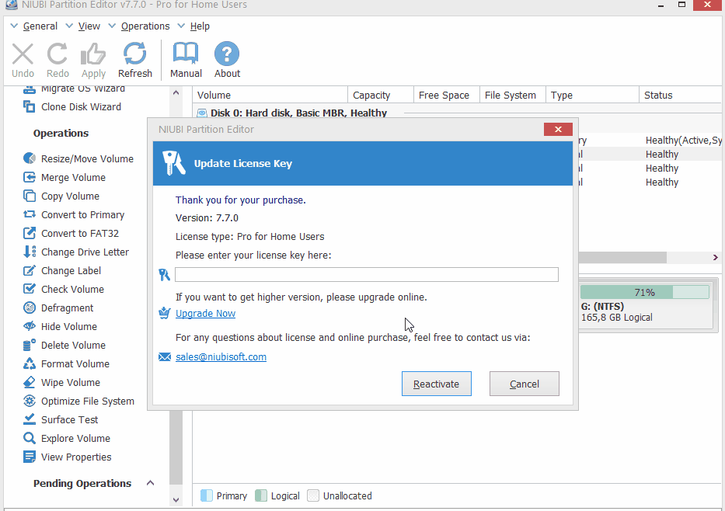Click the Format Volume icon
This screenshot has width=725, height=511.
point(29,363)
